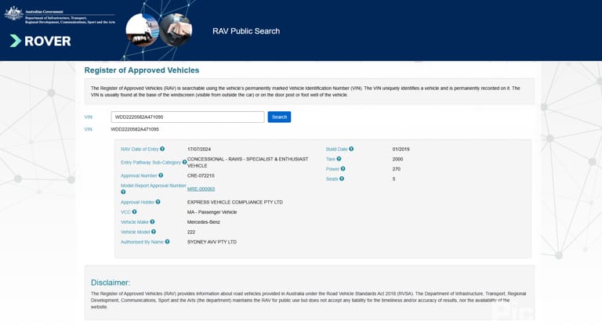Show help for Tare field
The image size is (602, 335).
coord(339,159)
